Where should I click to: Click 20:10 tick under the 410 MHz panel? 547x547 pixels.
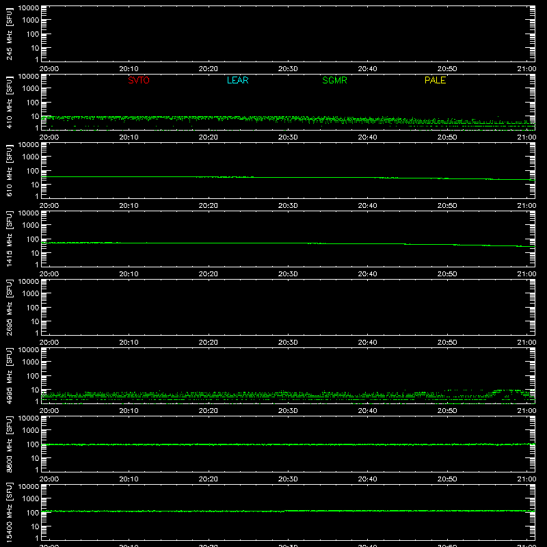[129, 137]
